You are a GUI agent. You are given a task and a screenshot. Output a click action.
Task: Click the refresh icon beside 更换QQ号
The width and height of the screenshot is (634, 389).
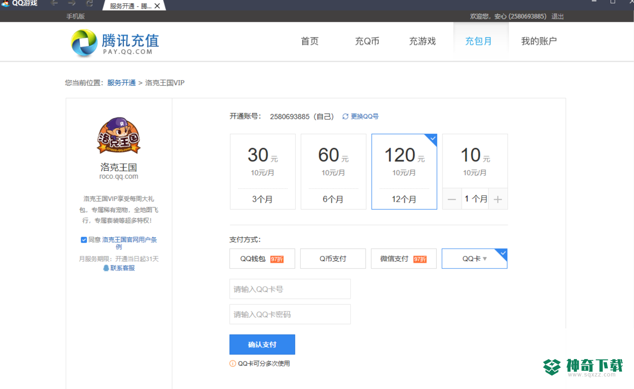[x=345, y=116]
